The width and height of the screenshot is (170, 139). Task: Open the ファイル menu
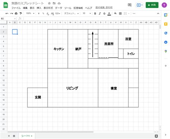16,8
